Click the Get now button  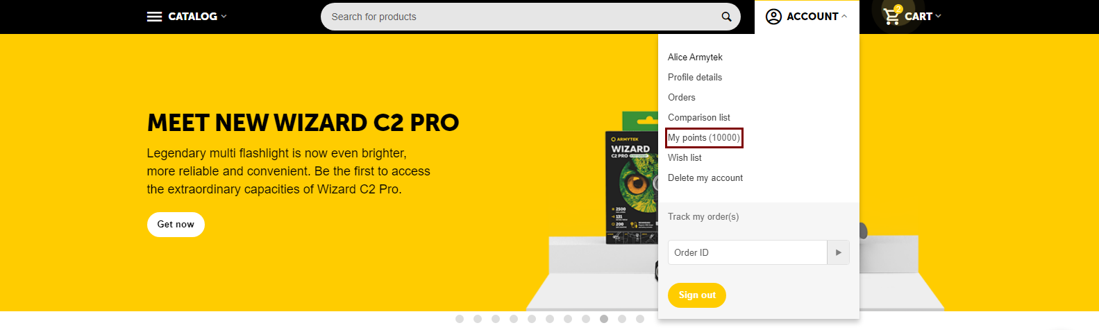tap(176, 225)
